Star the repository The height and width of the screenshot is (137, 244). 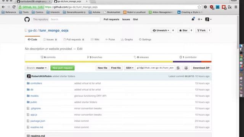click(183, 30)
